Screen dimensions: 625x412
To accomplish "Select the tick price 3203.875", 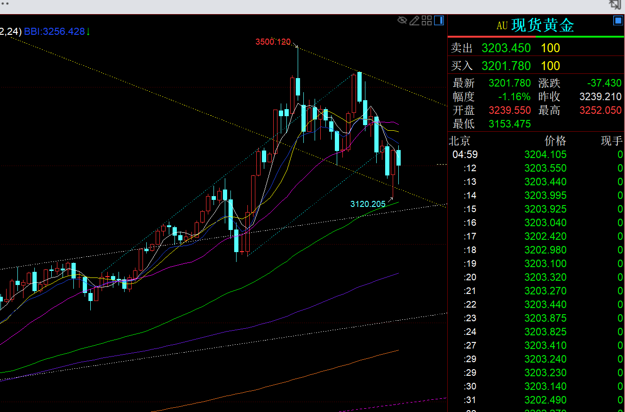I will [x=546, y=318].
